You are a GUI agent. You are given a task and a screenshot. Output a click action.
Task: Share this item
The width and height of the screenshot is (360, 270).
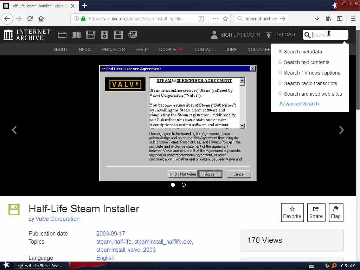point(316,212)
